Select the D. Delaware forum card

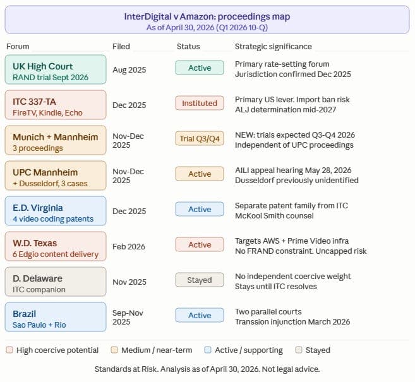click(x=56, y=282)
